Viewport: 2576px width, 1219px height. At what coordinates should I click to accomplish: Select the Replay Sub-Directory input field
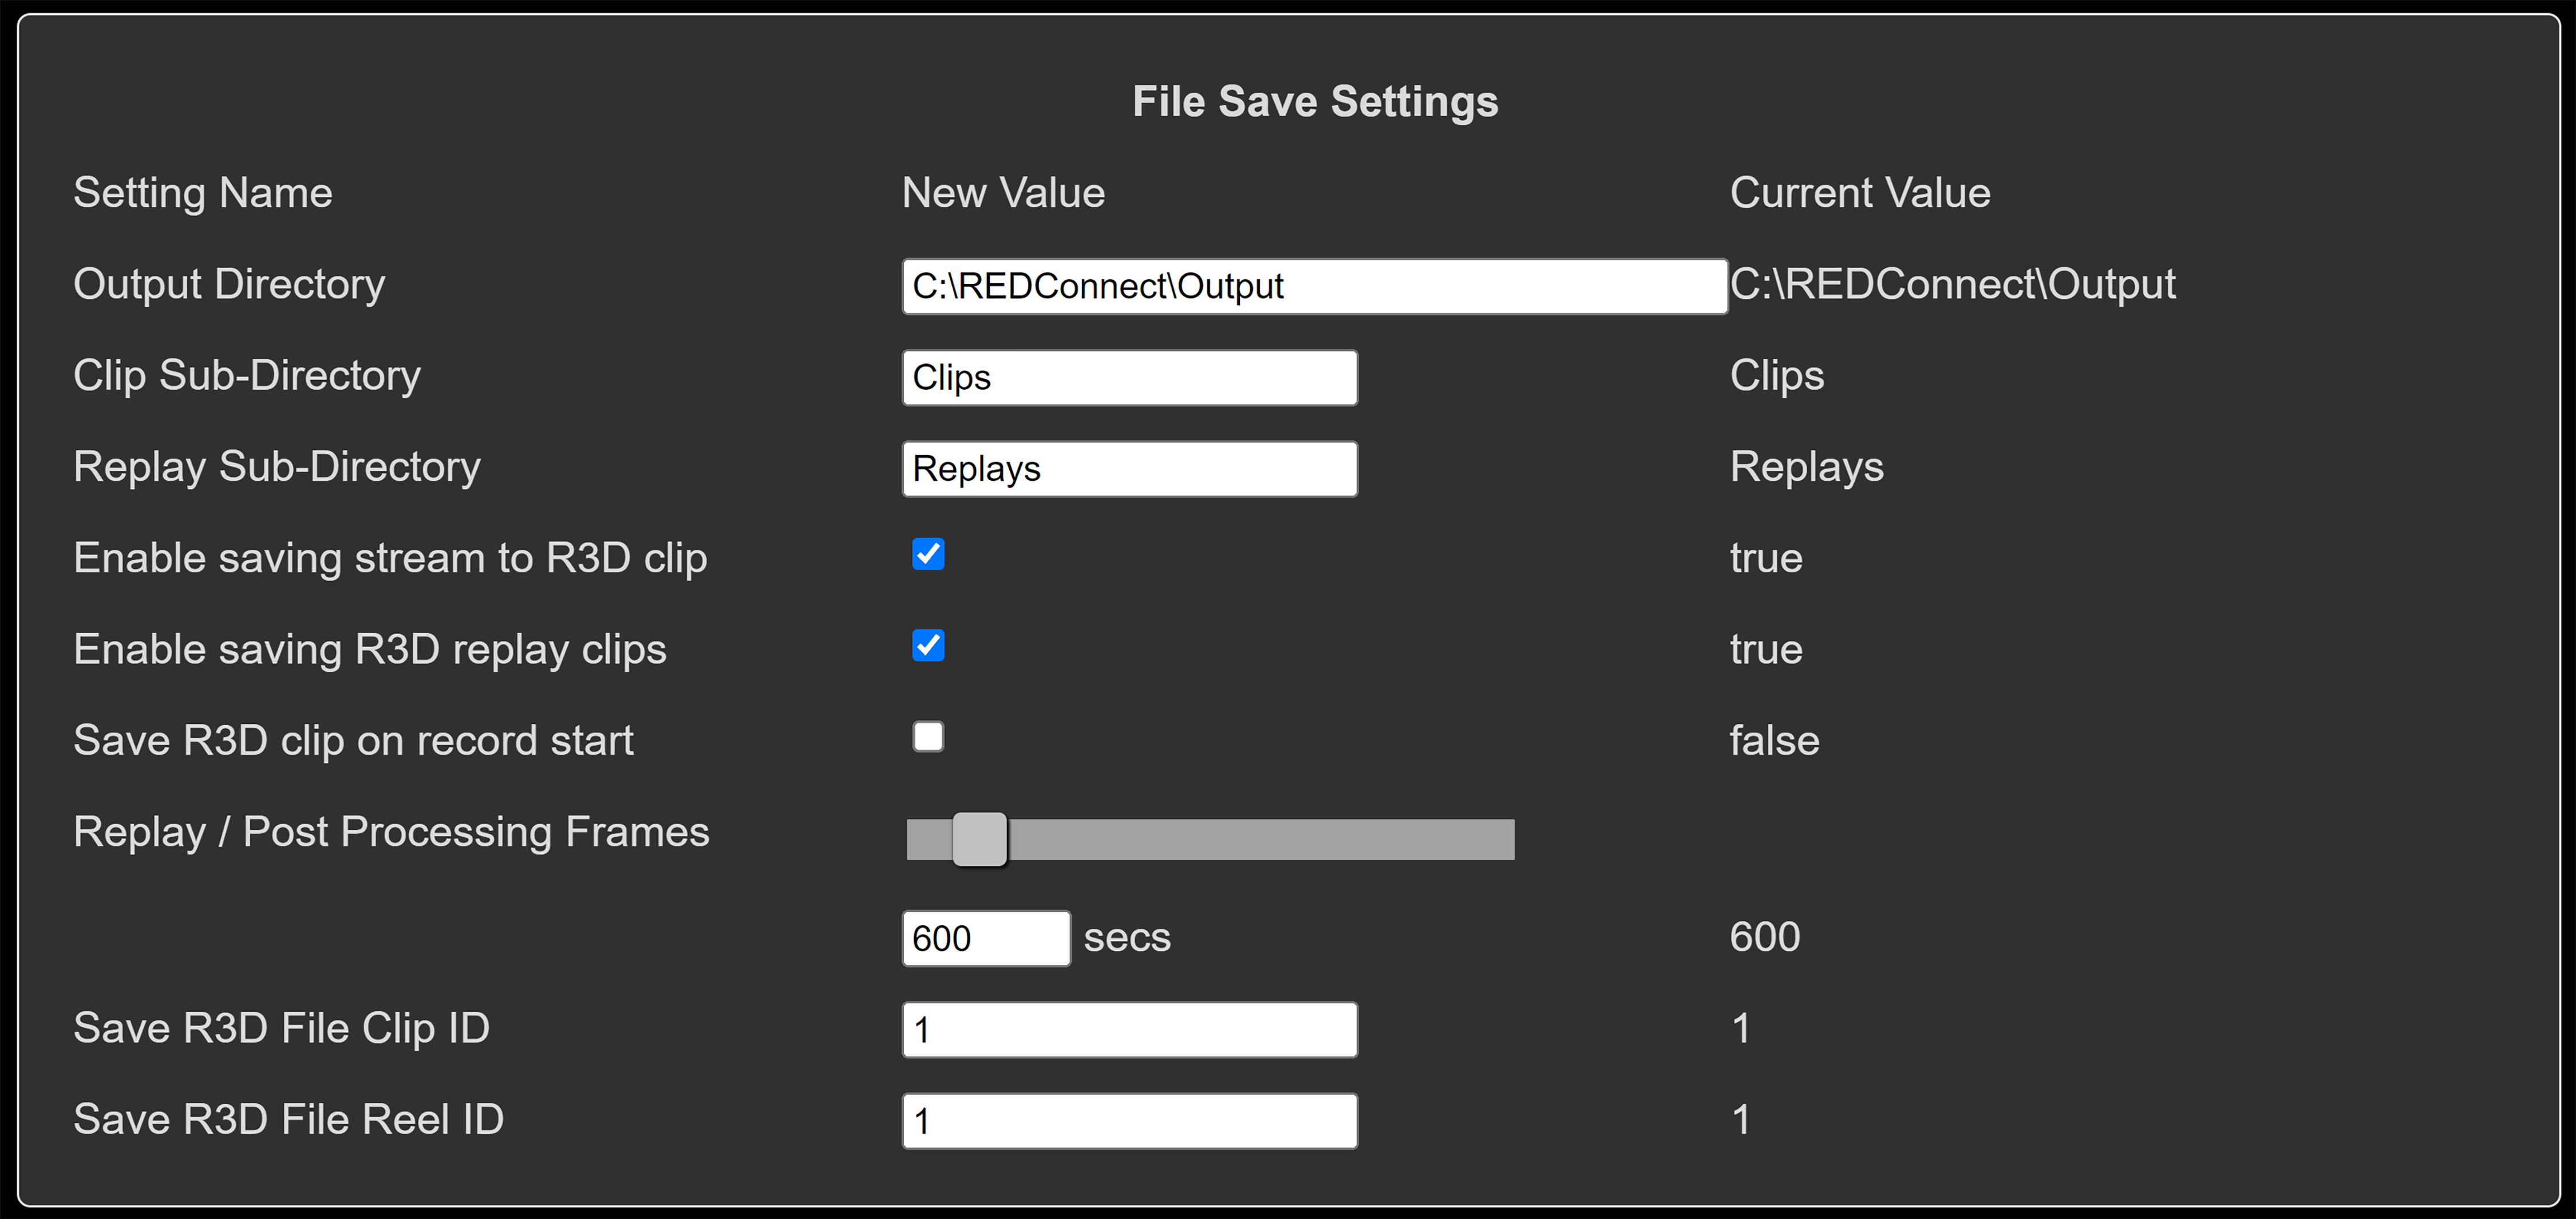(x=1129, y=469)
